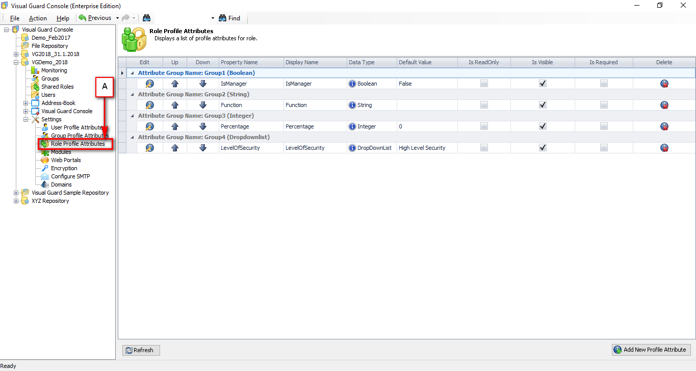Check Is Required for the Percentage attribute
Viewport: 696px width, 371px height.
click(604, 126)
